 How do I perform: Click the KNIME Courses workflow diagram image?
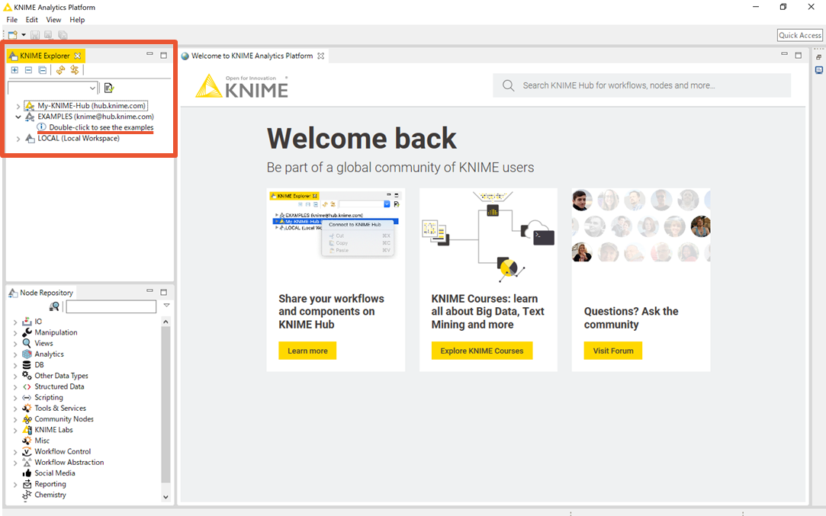coord(488,236)
